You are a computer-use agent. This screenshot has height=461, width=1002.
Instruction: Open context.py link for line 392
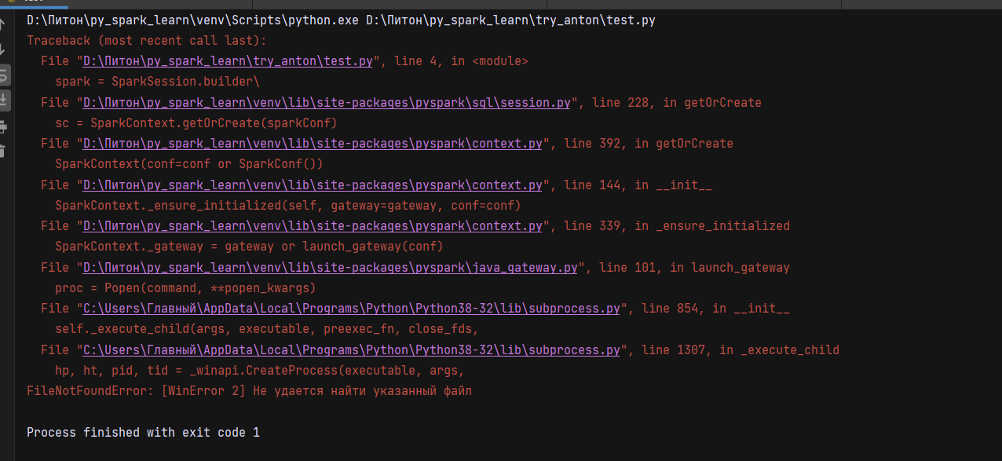pos(313,144)
